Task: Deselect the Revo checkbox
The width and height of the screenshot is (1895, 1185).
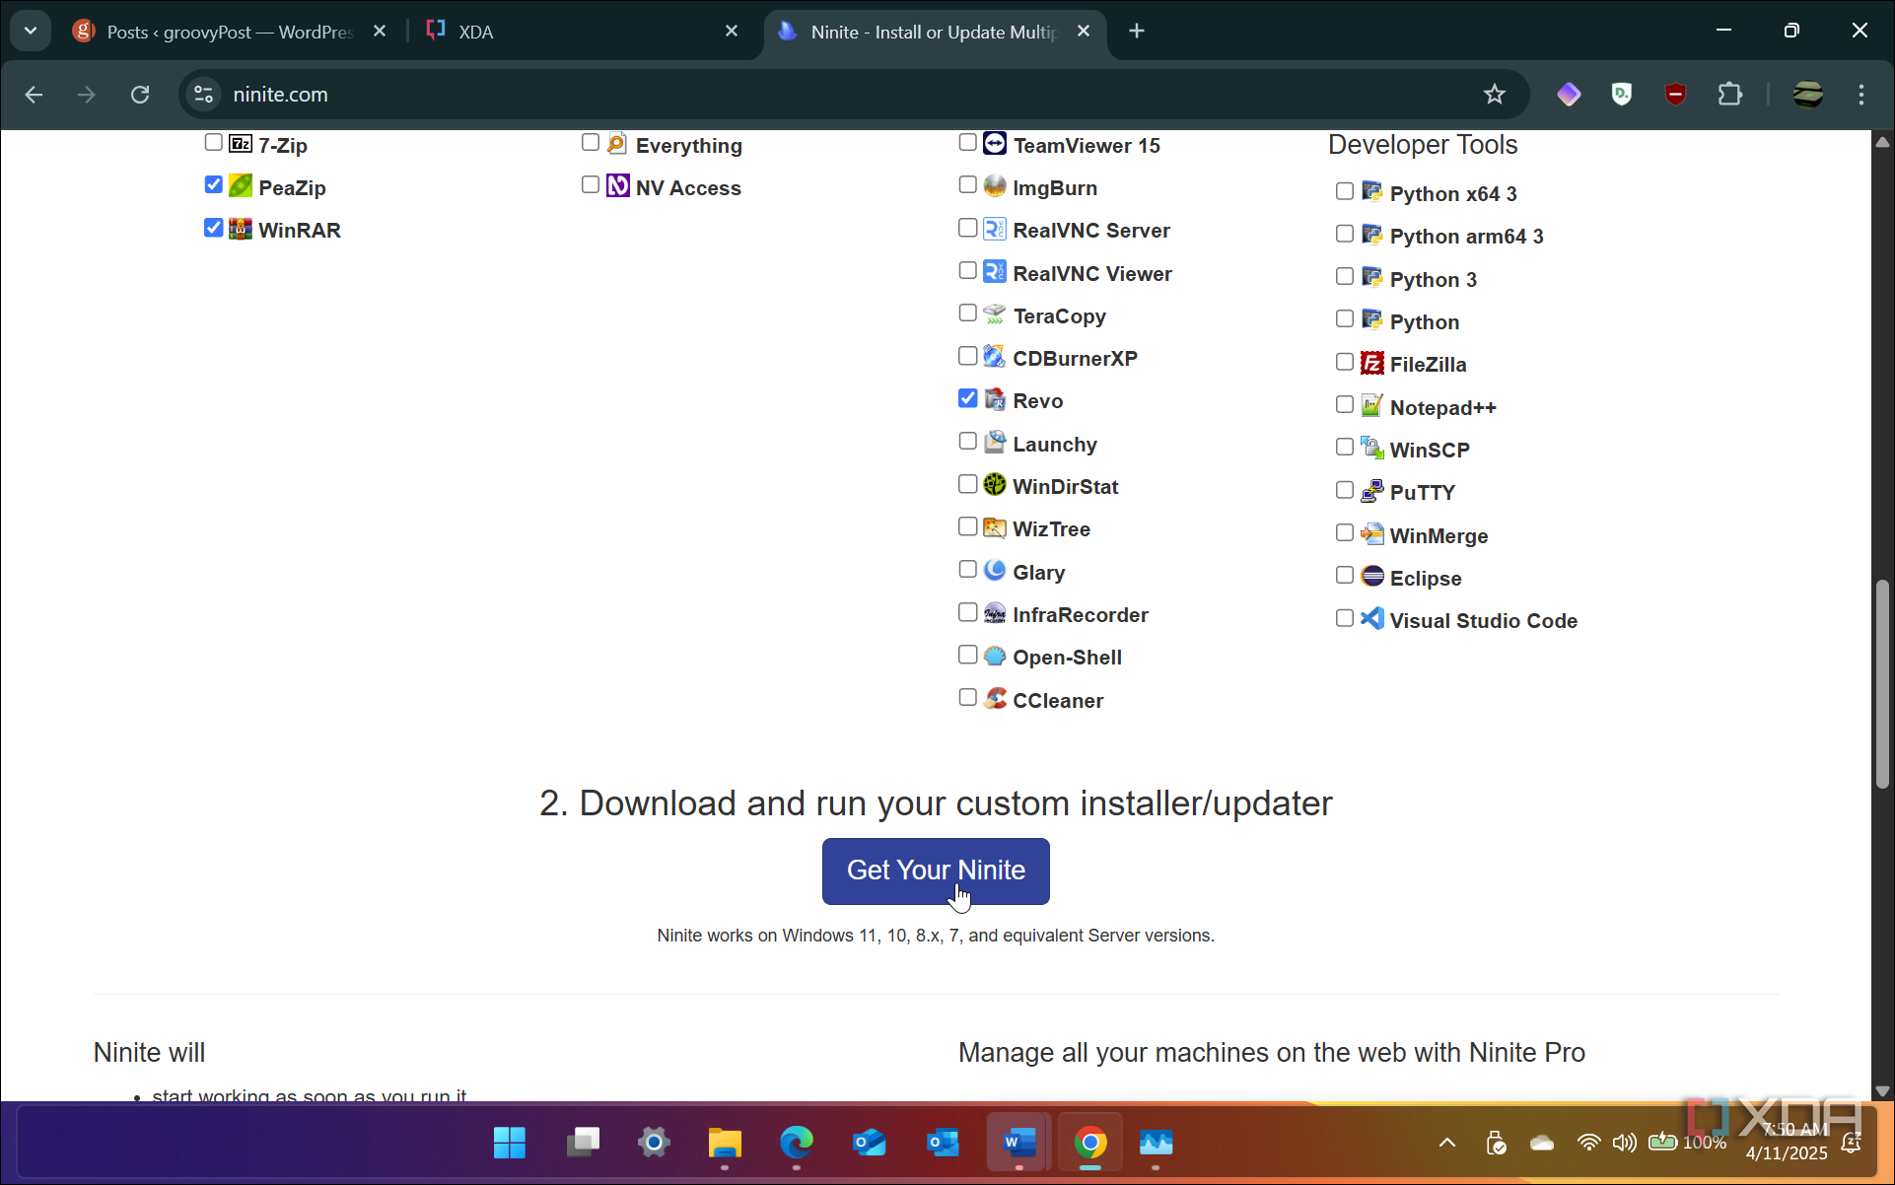Action: pos(967,398)
